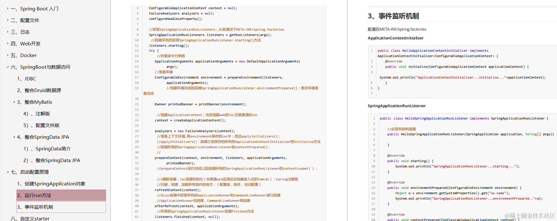
Task: Select 四、Web开发 in the outline
Action: [26, 44]
